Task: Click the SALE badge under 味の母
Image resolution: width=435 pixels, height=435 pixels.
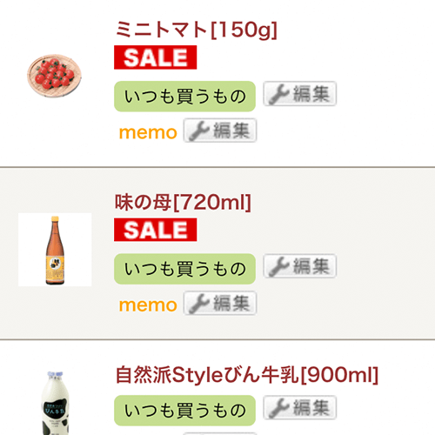Action: 155,230
